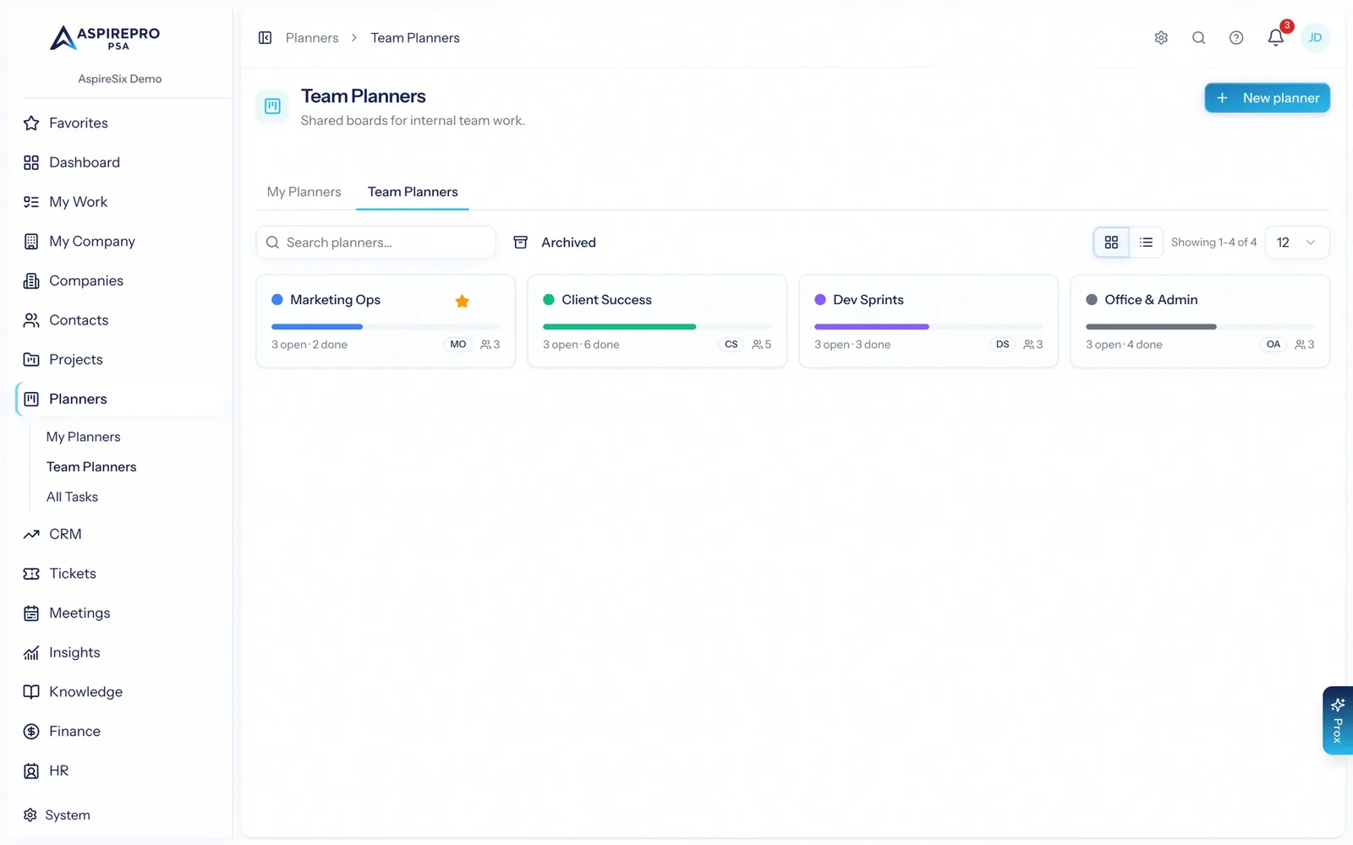The image size is (1353, 845).
Task: Click the Client Success green color dot
Action: (549, 300)
